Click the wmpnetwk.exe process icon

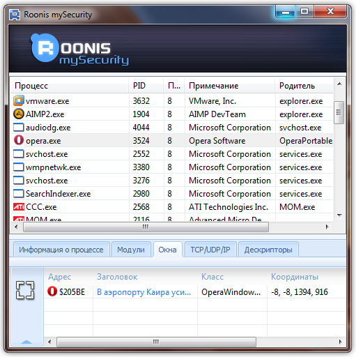coord(19,167)
